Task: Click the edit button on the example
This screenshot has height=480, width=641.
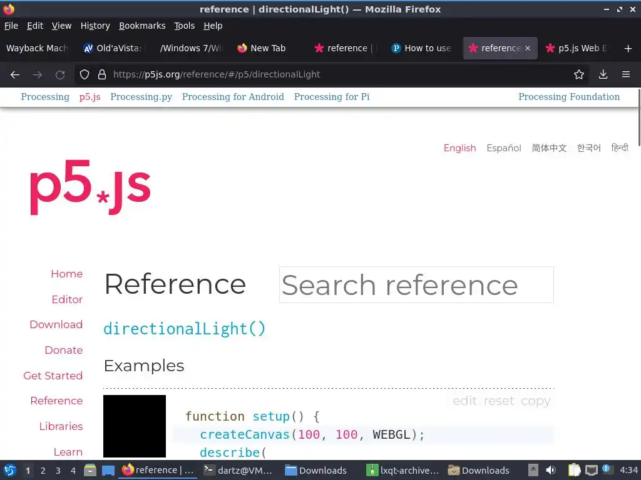Action: (465, 401)
